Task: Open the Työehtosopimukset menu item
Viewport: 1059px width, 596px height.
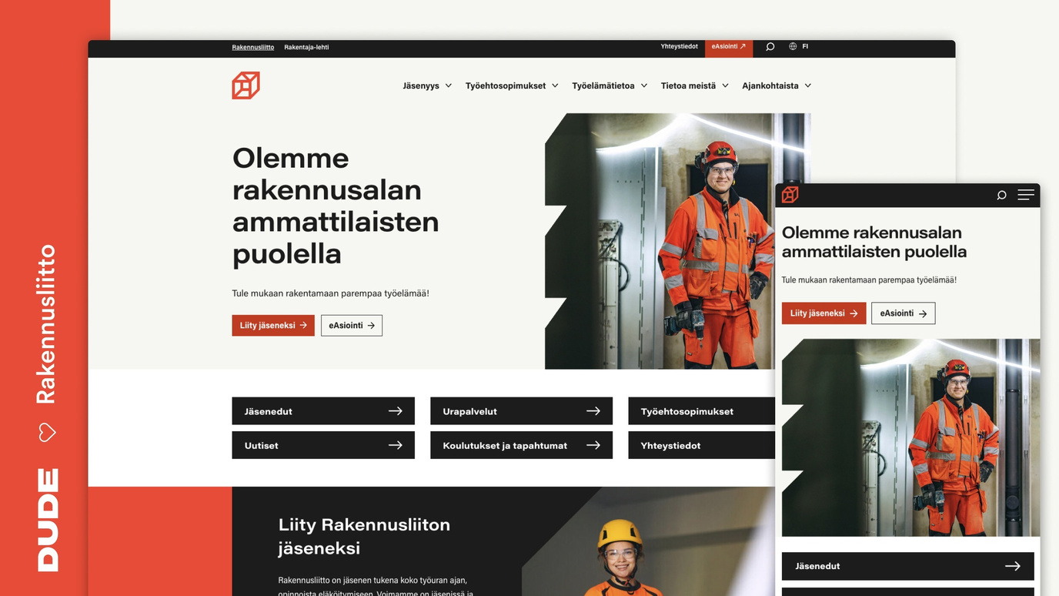Action: click(506, 85)
